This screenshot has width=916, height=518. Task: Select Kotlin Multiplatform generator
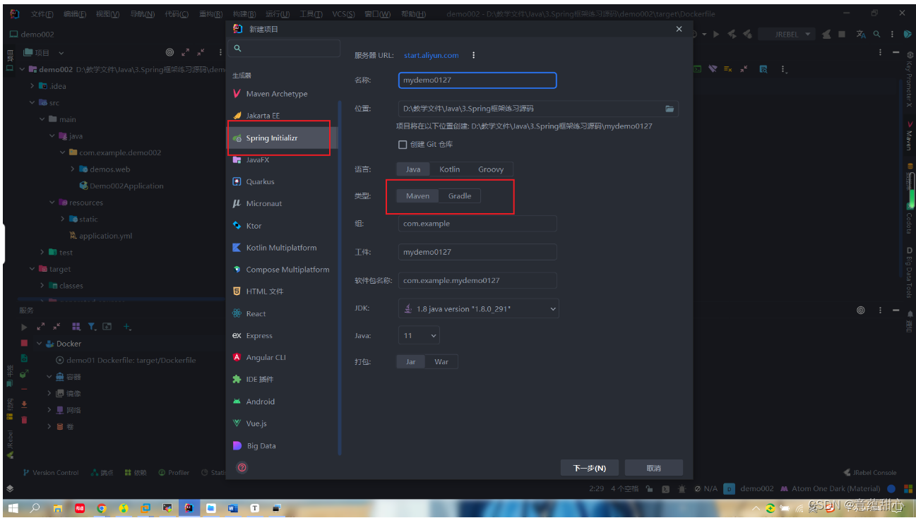282,248
